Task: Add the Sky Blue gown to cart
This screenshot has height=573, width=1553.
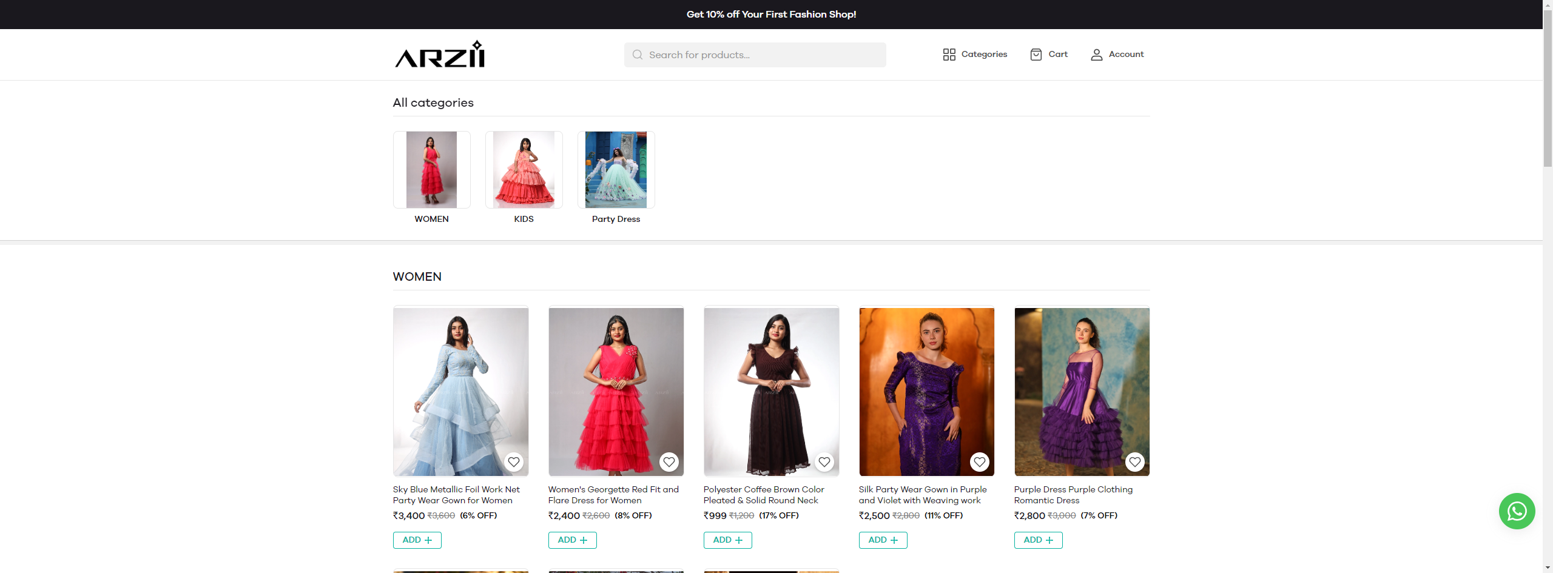Action: point(417,540)
